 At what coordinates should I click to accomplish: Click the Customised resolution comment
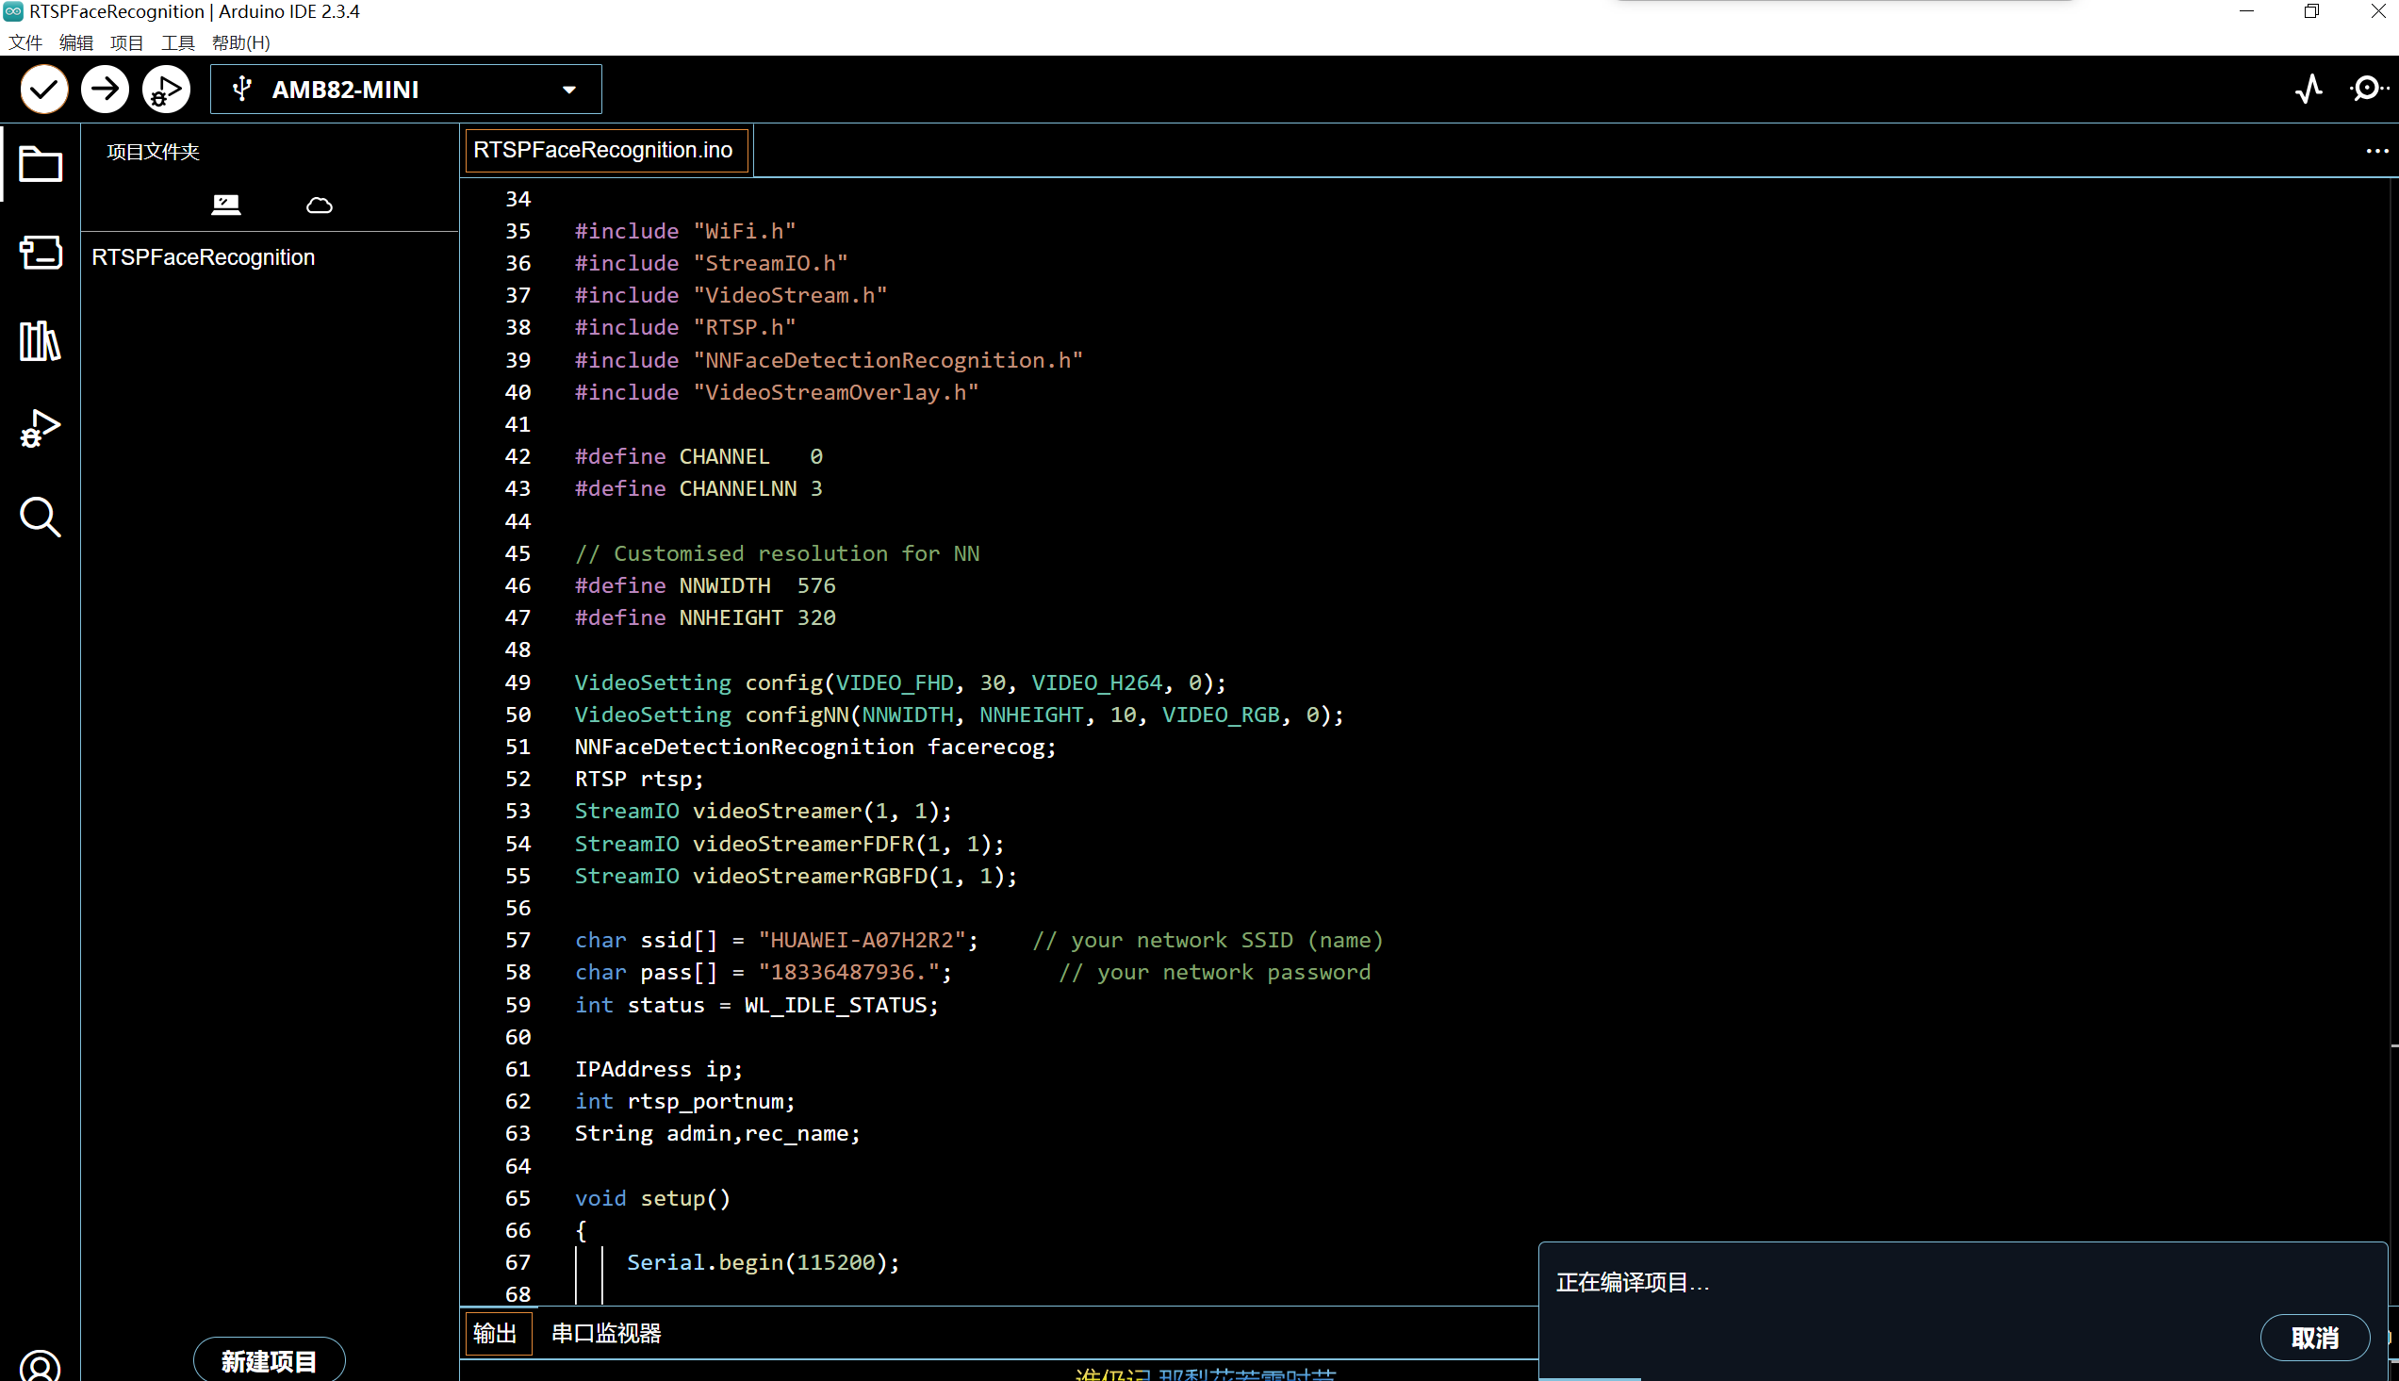coord(778,553)
